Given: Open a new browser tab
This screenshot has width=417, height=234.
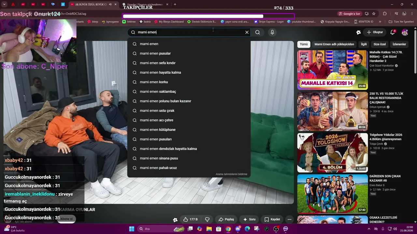Looking at the screenshot, I should click(175, 4).
